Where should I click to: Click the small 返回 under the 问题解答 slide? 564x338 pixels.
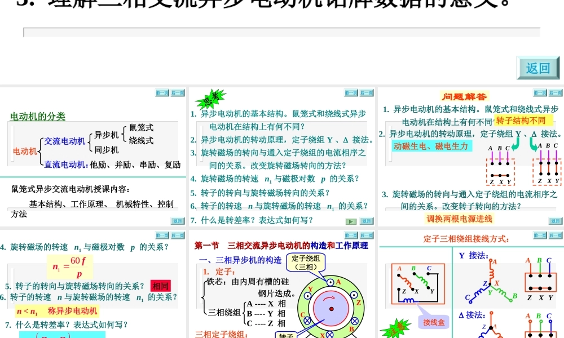coord(556,220)
